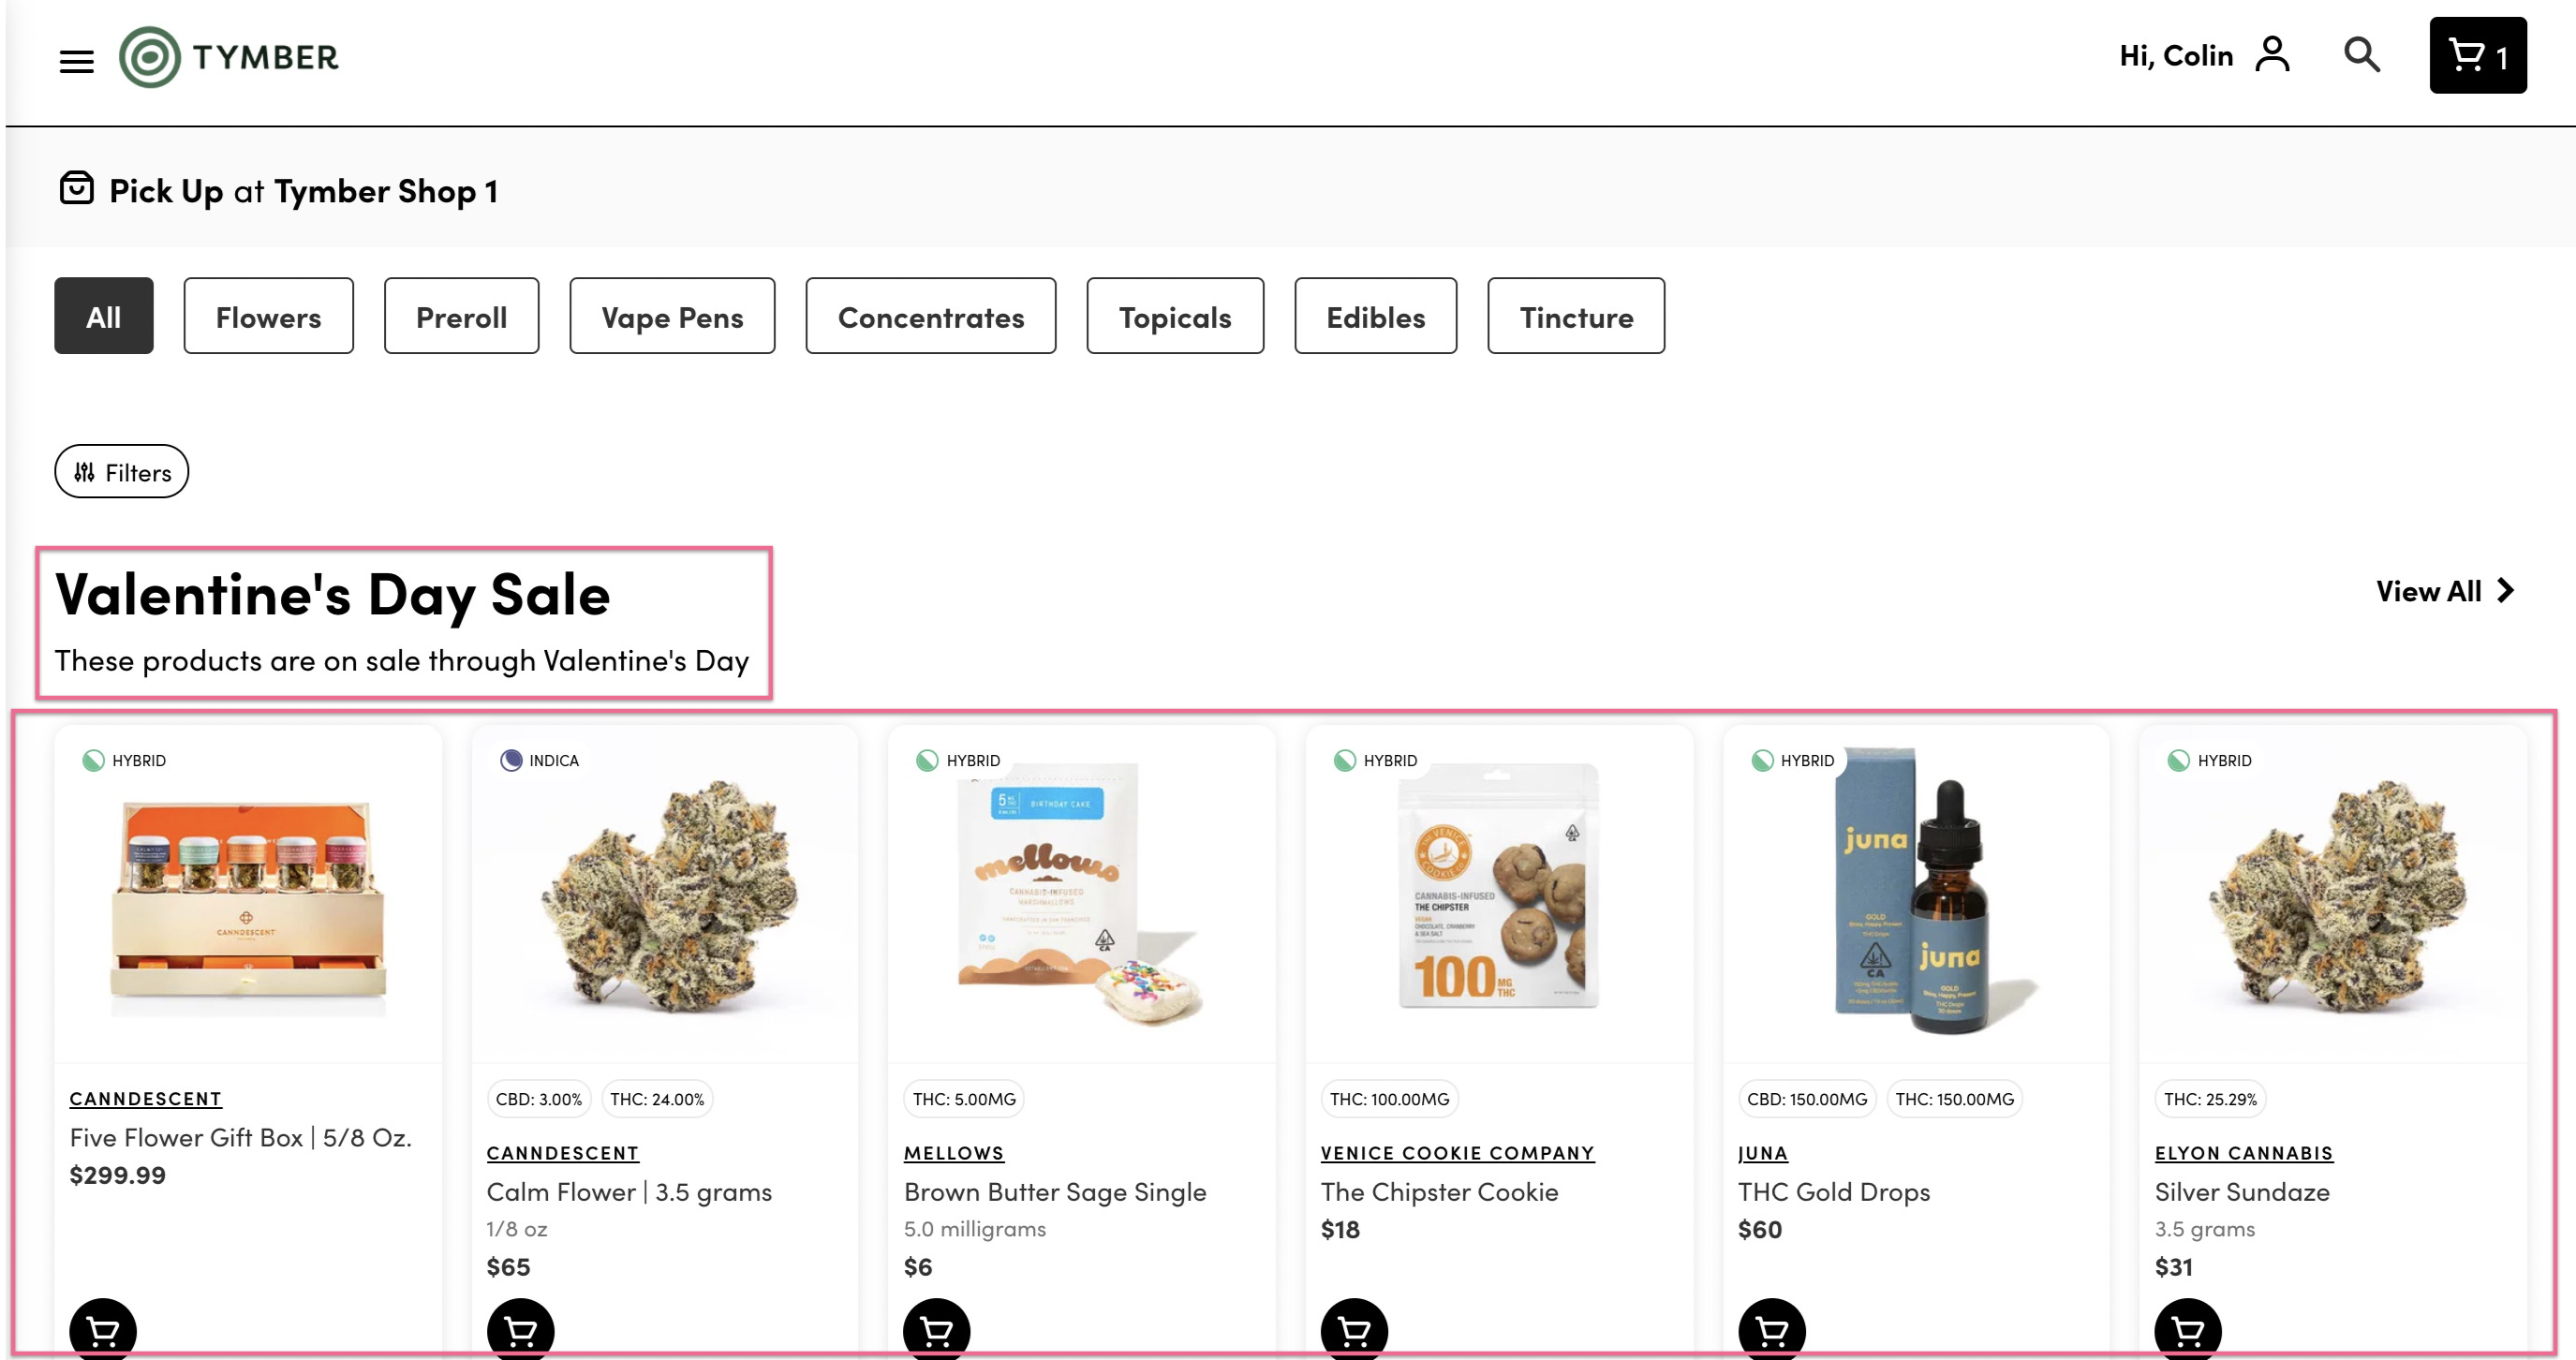This screenshot has height=1360, width=2576.
Task: Click the THC: 100.00MG tag
Action: coord(1389,1098)
